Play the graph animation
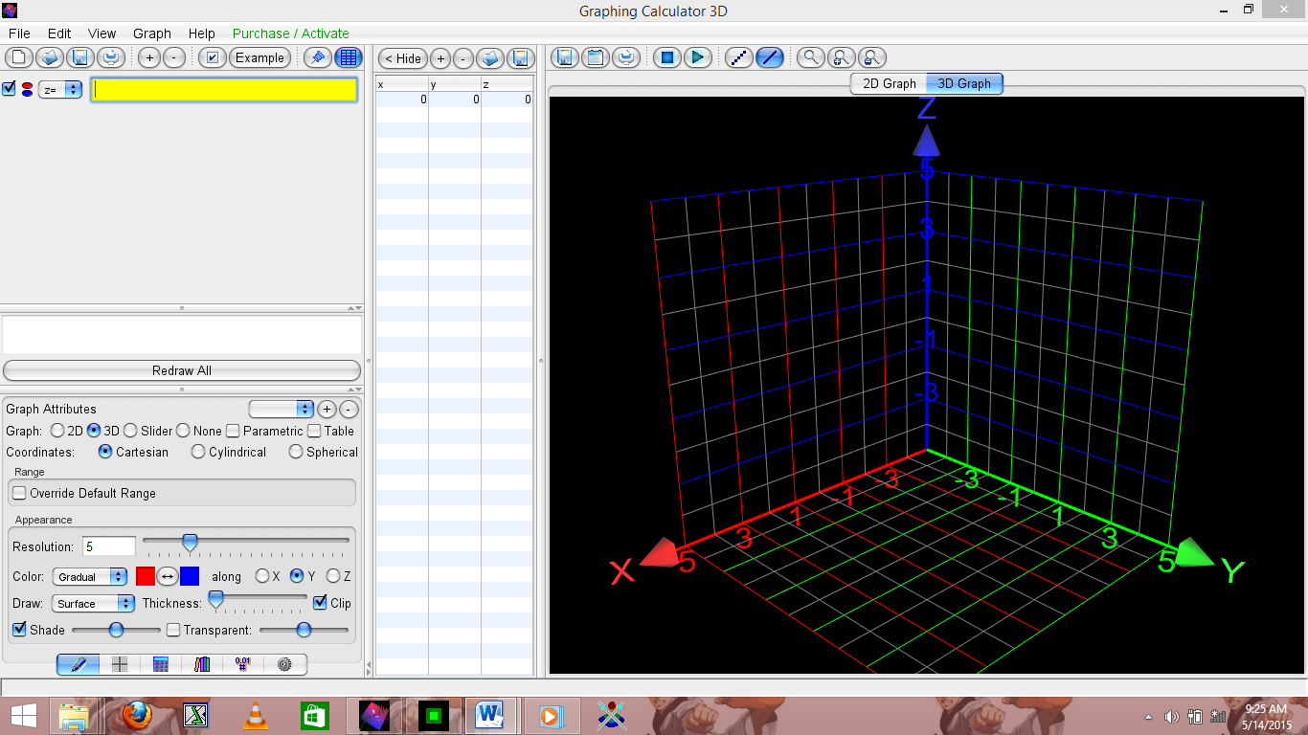 [x=698, y=57]
